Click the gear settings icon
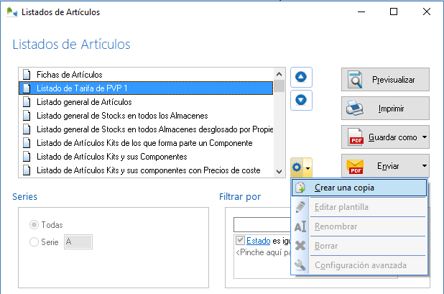The width and height of the screenshot is (444, 294). coord(297,167)
